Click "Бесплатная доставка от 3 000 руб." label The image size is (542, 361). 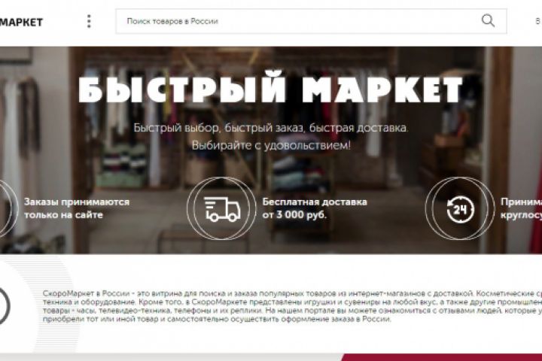coord(315,208)
